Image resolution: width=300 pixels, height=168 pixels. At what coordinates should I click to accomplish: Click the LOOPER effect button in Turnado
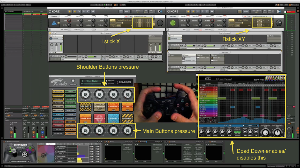point(70,92)
